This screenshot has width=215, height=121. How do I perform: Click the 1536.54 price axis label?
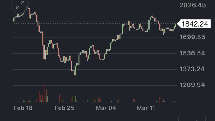click(193, 53)
